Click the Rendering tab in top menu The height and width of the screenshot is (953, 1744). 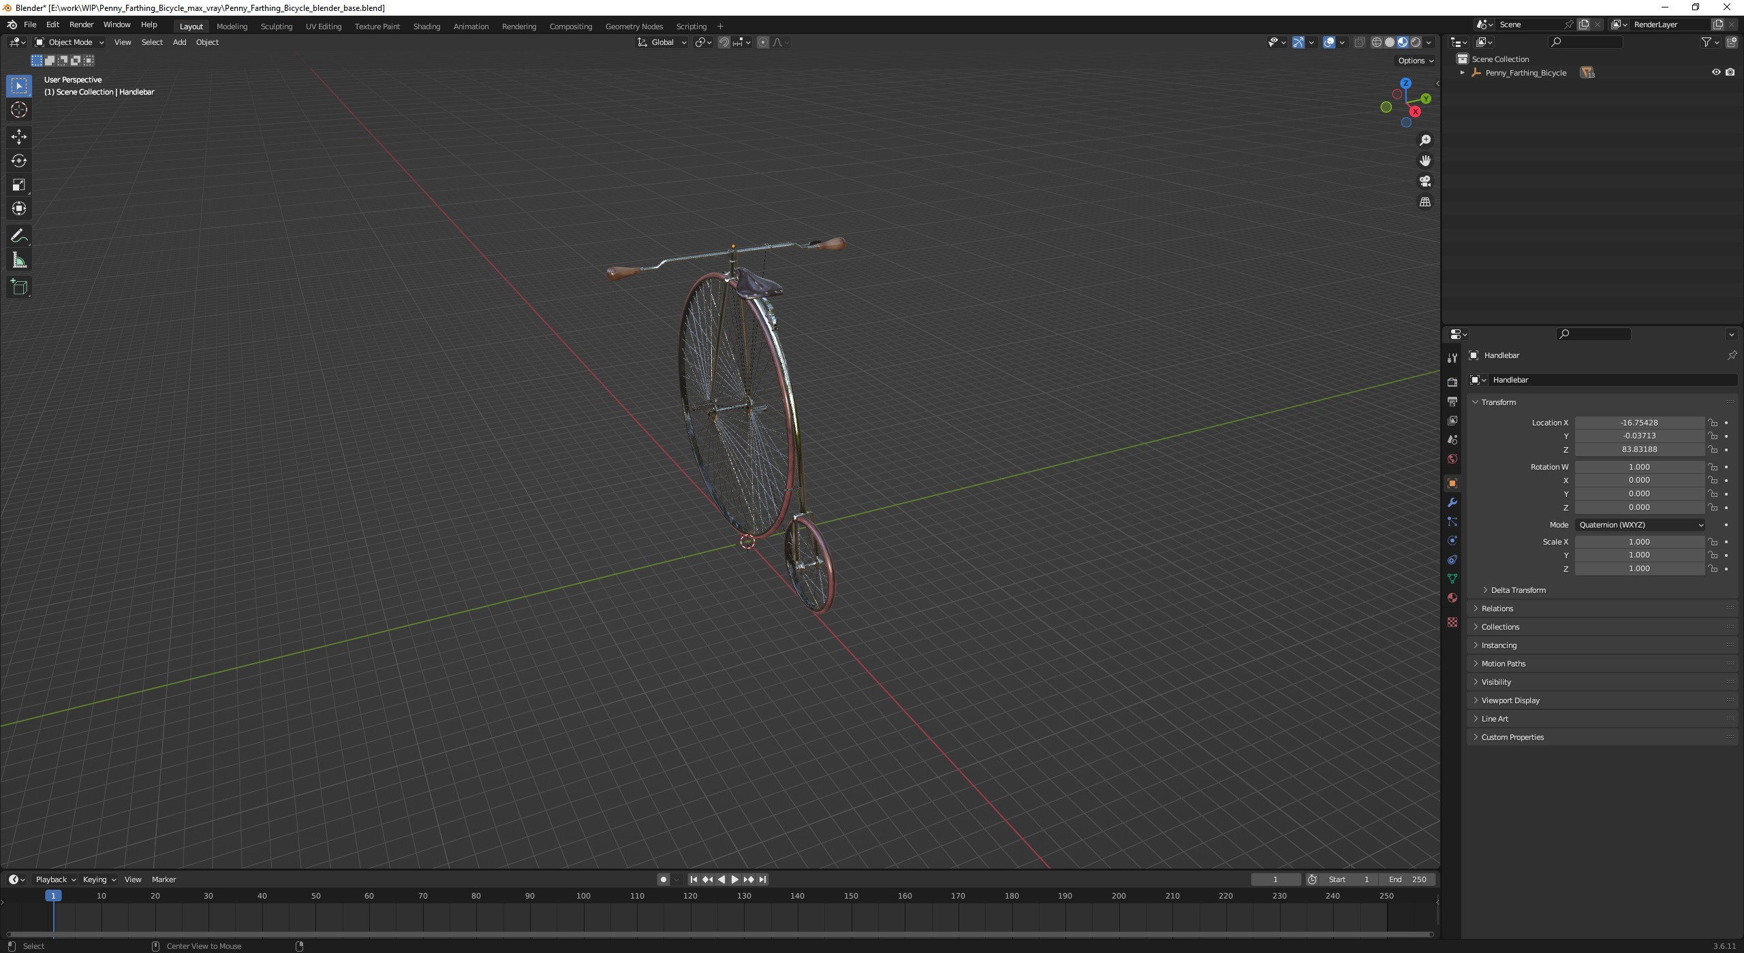click(519, 25)
